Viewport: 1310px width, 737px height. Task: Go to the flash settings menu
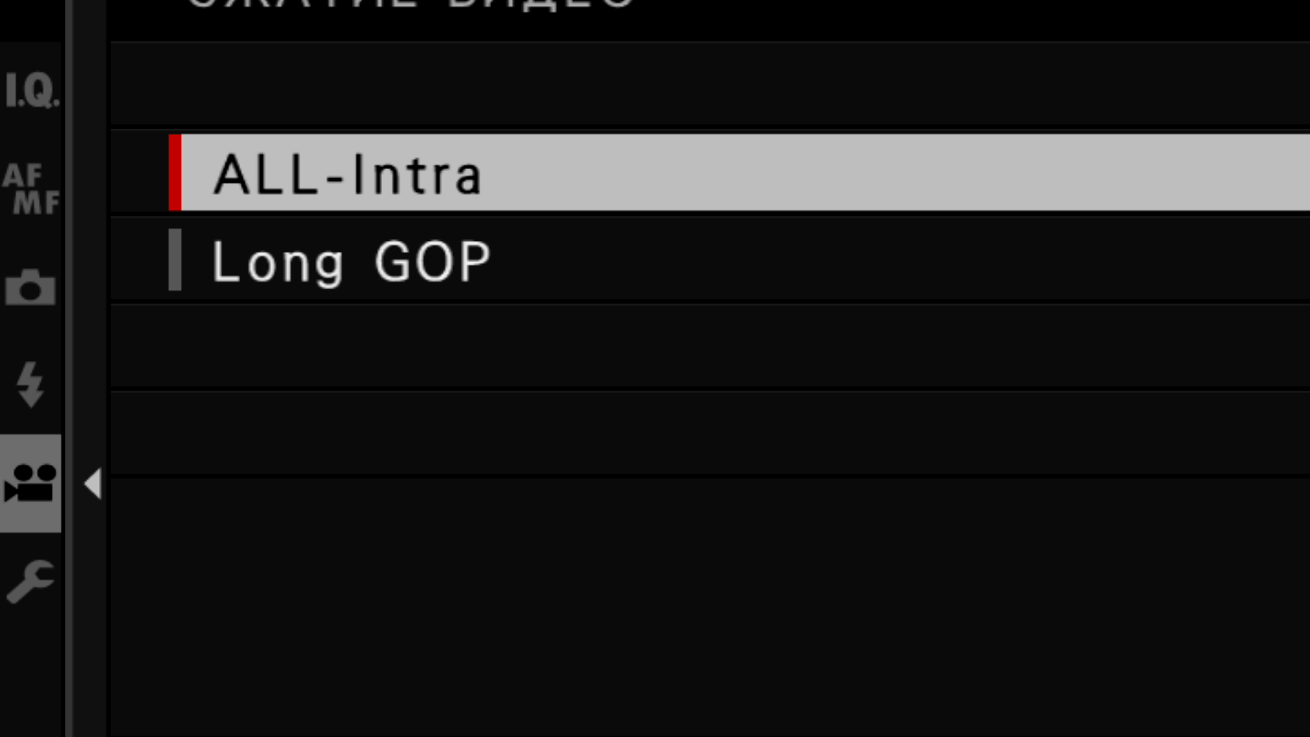(30, 384)
